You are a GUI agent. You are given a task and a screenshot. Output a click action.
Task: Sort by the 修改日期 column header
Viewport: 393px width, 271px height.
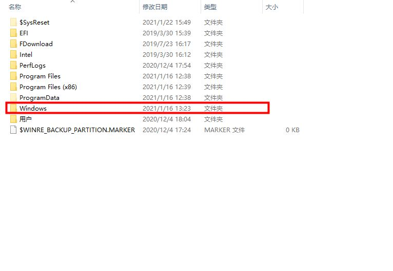click(155, 7)
